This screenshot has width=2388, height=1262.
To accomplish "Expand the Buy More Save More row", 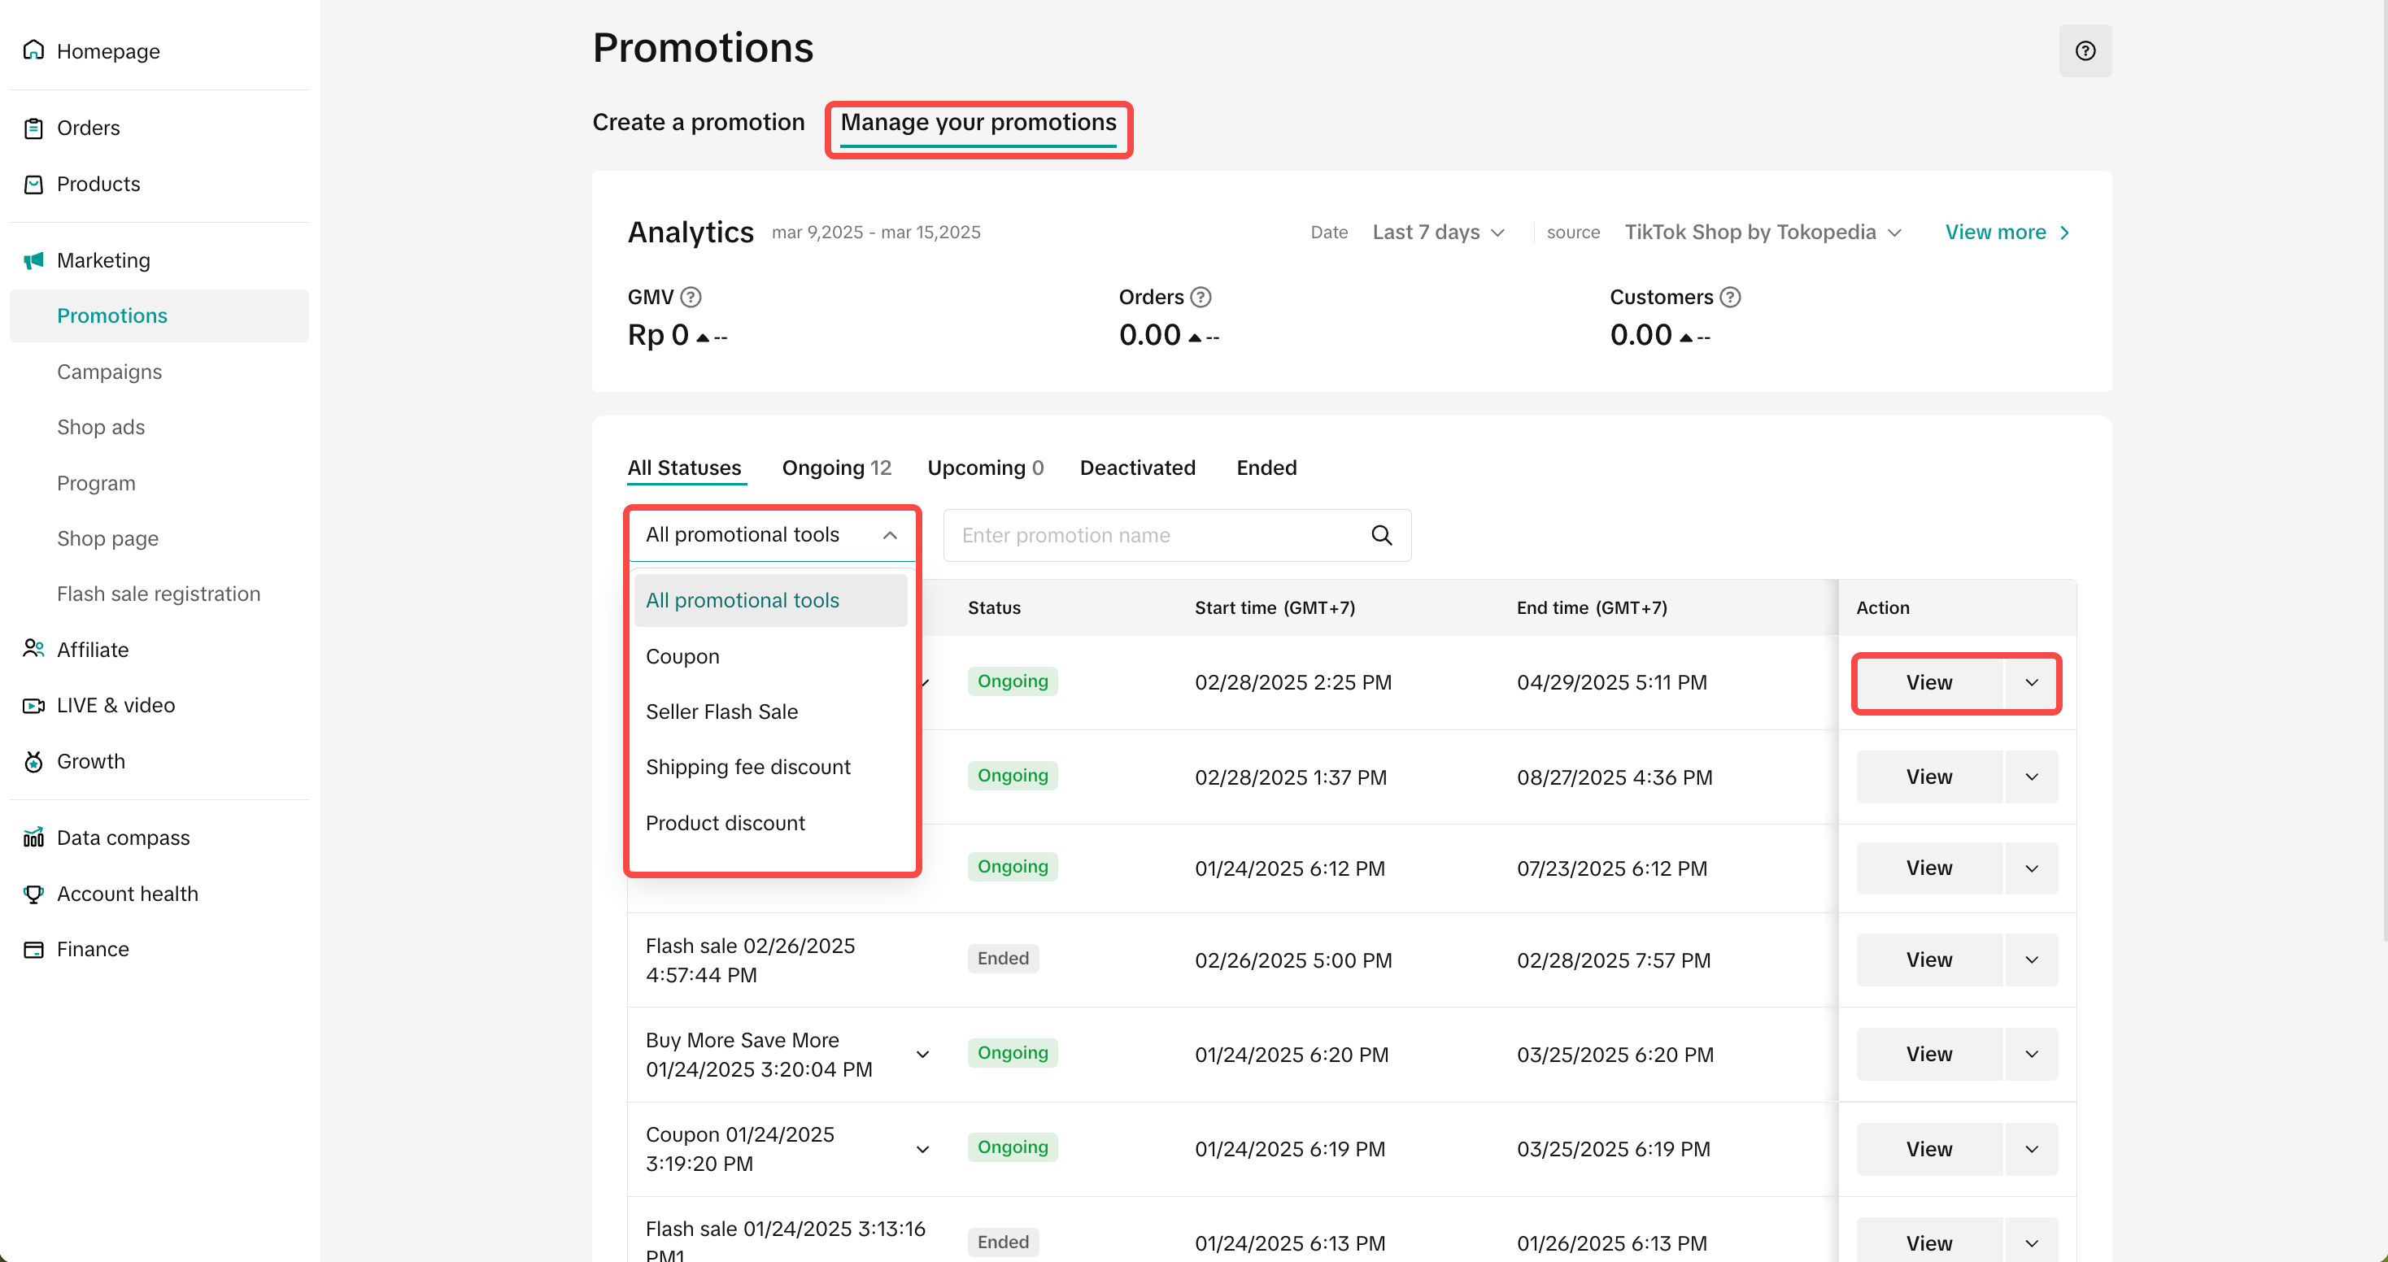I will click(x=922, y=1054).
